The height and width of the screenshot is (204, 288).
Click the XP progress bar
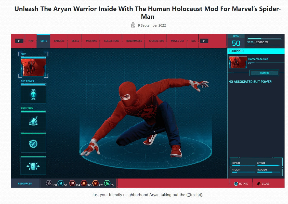[265, 39]
